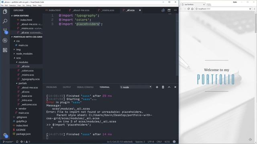Go to the home page in the browser
This screenshot has width=257, height=144.
click(192, 9)
